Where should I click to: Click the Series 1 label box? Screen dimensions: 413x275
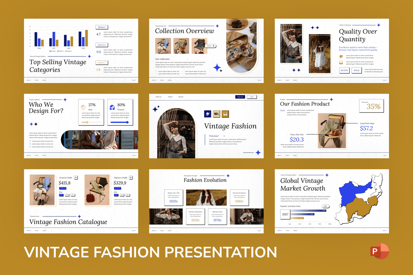tap(102, 27)
